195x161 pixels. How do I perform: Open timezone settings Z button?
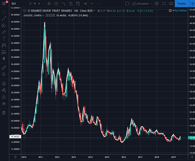pyautogui.click(x=15, y=157)
